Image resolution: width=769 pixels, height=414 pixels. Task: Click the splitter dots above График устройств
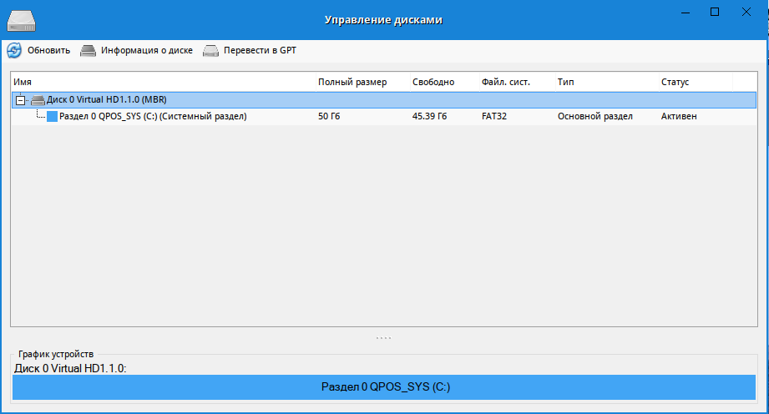[383, 338]
